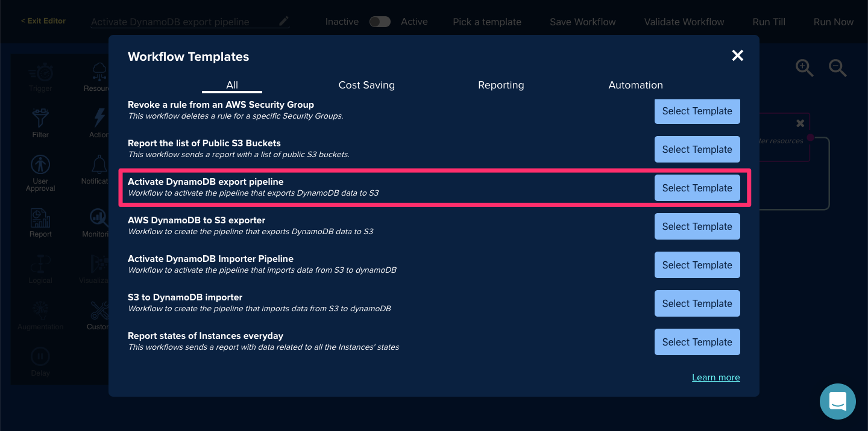
Task: Click 'S3 to DynamoDB importer' title
Action: click(x=185, y=297)
